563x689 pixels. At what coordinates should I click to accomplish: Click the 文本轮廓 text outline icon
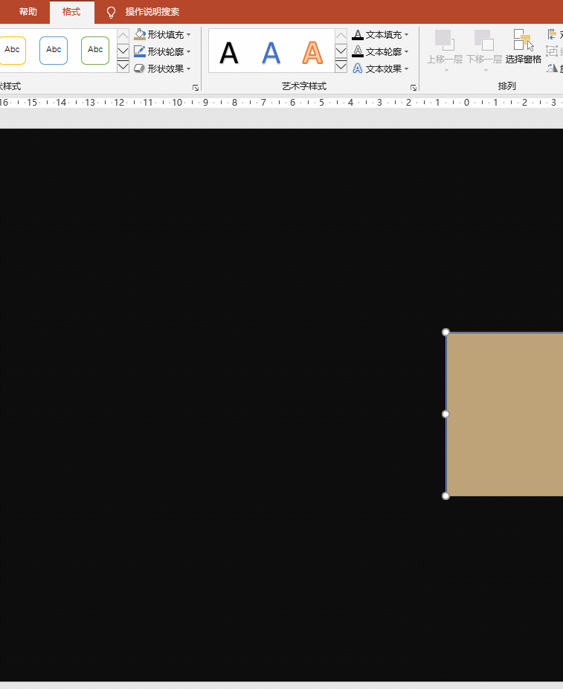(x=358, y=51)
